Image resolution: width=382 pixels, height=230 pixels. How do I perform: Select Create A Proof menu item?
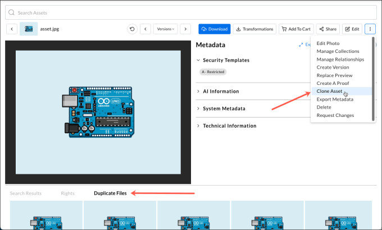coord(333,83)
